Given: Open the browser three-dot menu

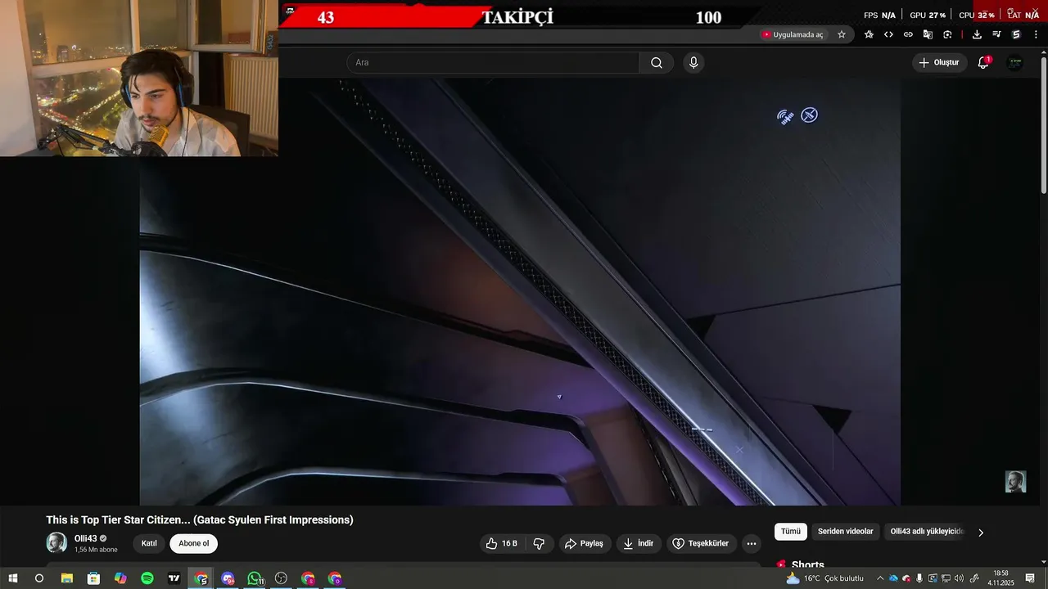Looking at the screenshot, I should 1036,34.
